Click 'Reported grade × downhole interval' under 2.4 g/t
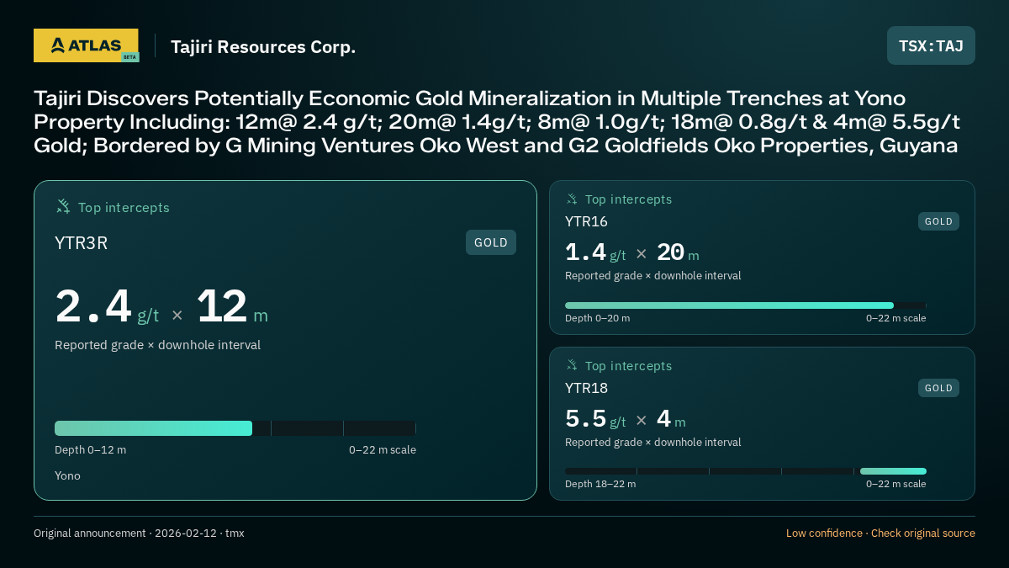Screen dimensions: 1009x568 157,345
